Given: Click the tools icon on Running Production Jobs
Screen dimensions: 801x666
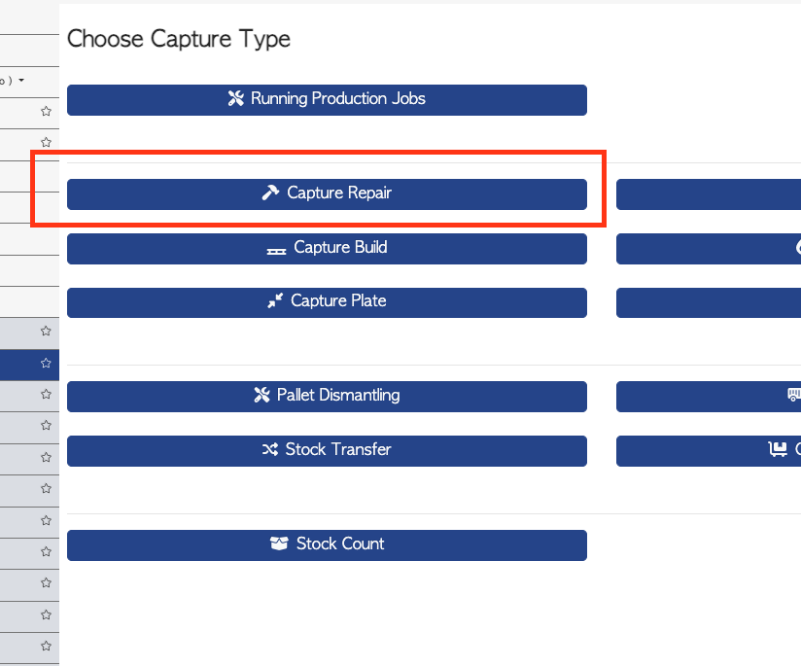Looking at the screenshot, I should click(x=235, y=98).
